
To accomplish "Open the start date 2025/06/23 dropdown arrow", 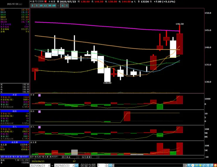I will tap(49, 165).
